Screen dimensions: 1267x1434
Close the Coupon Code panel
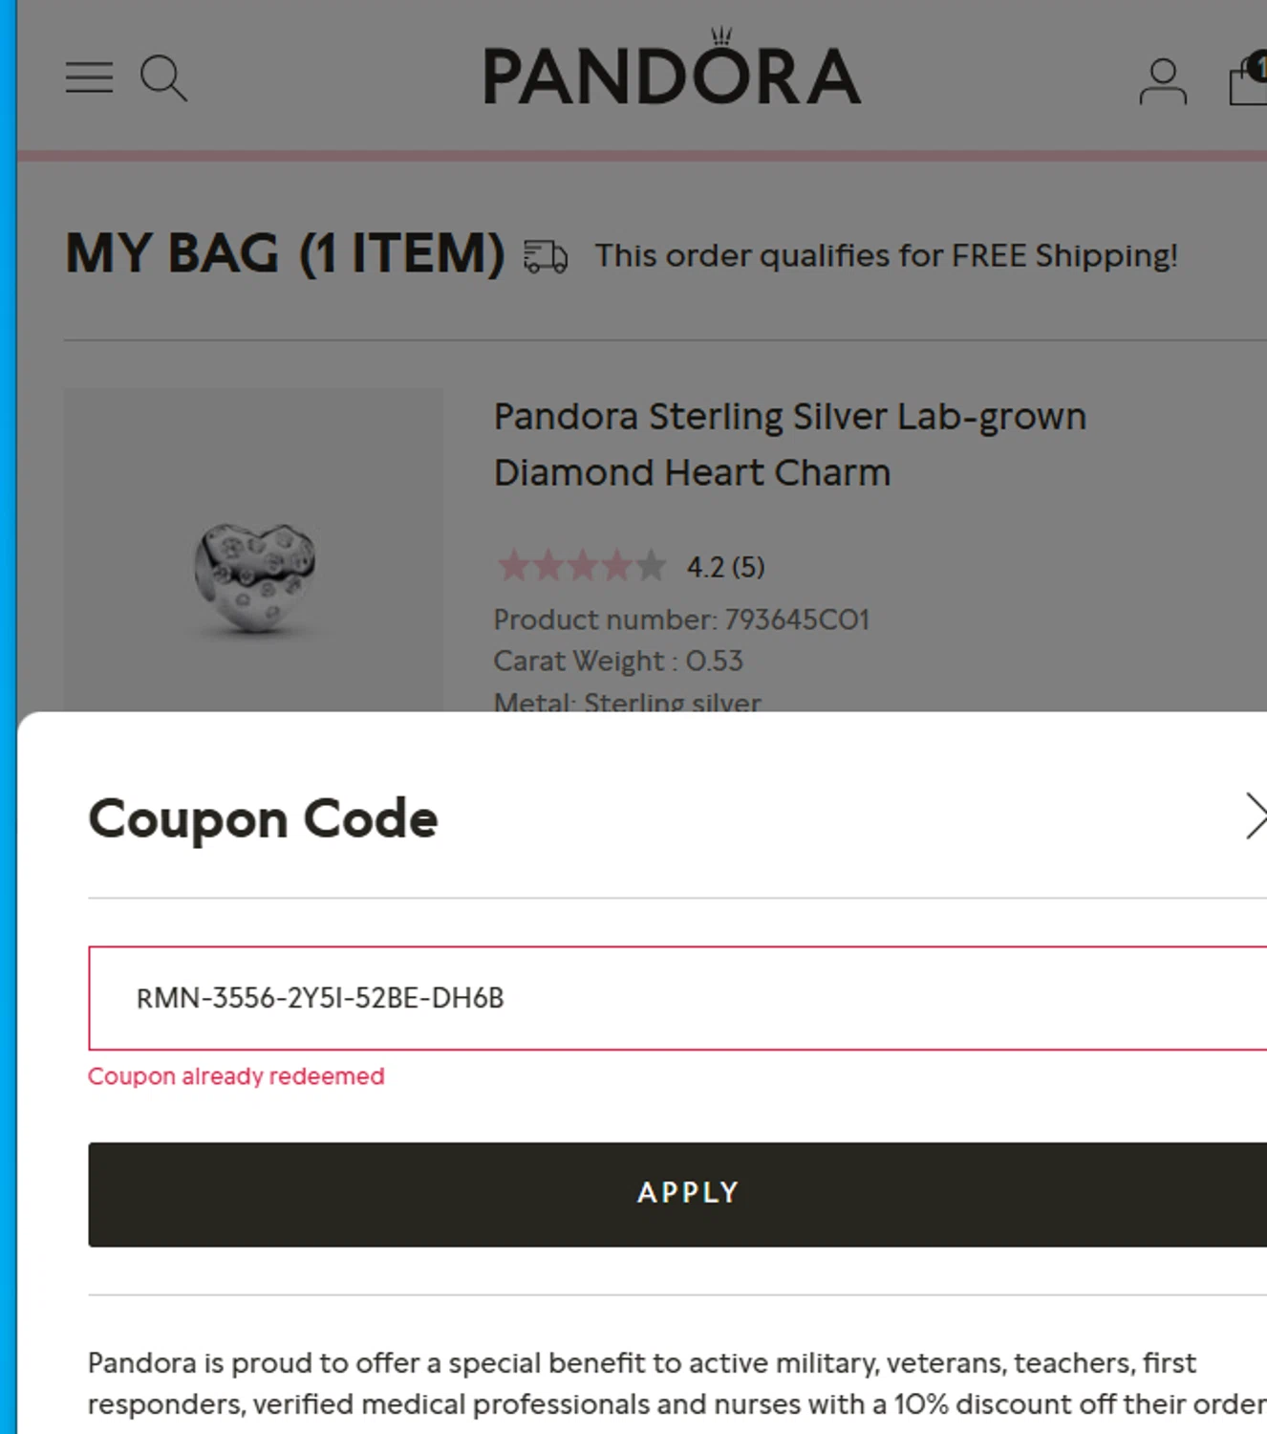point(1255,817)
